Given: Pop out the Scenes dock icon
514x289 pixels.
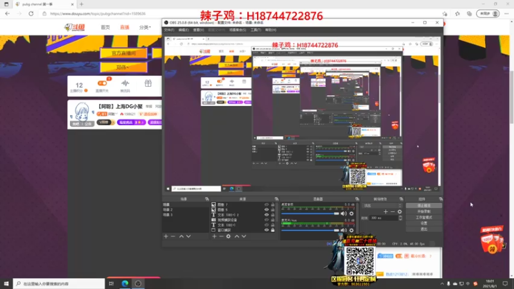Looking at the screenshot, I should pos(207,199).
